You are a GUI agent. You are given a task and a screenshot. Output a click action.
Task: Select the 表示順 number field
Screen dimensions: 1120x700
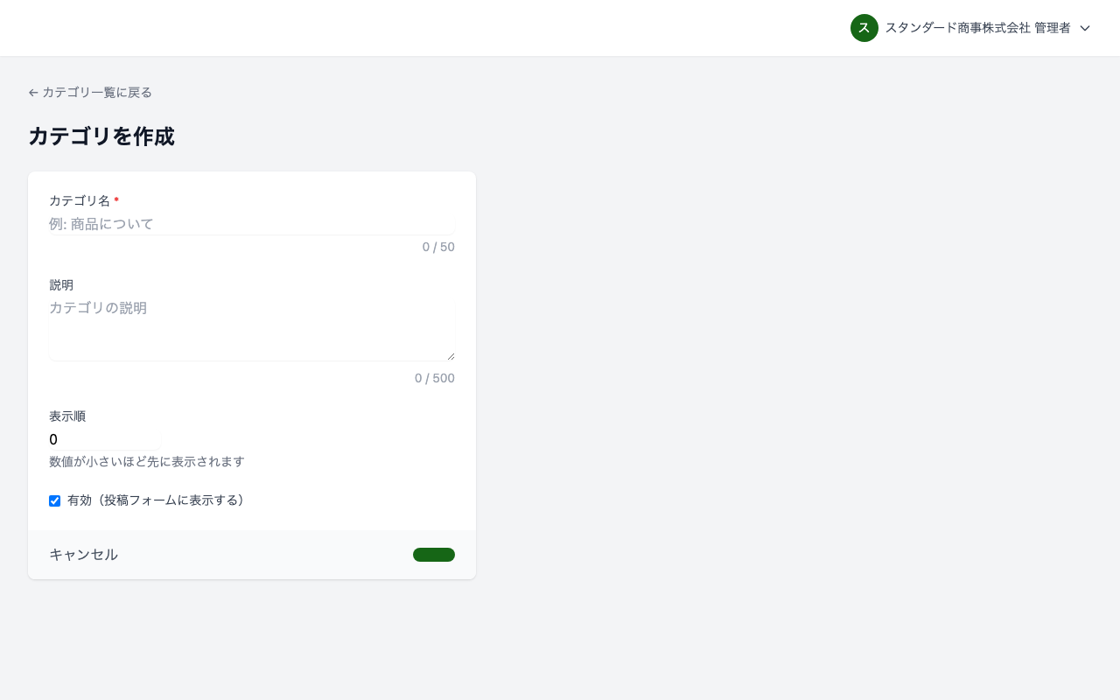(x=105, y=439)
